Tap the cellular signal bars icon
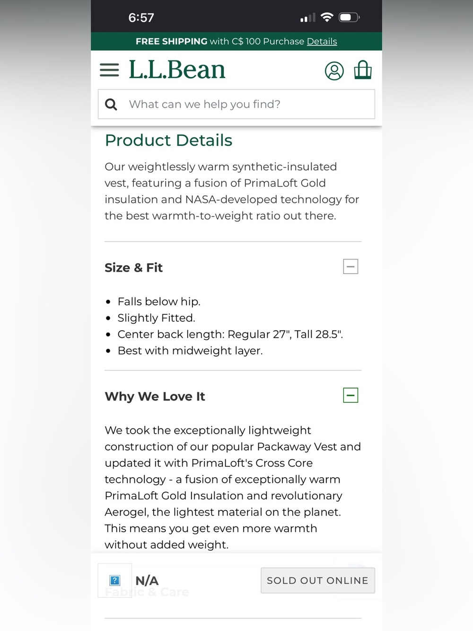 (307, 18)
